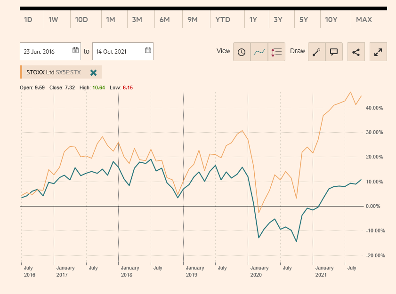The image size is (396, 294).
Task: Click the end date field 14 Oct, 2021
Action: click(x=117, y=51)
